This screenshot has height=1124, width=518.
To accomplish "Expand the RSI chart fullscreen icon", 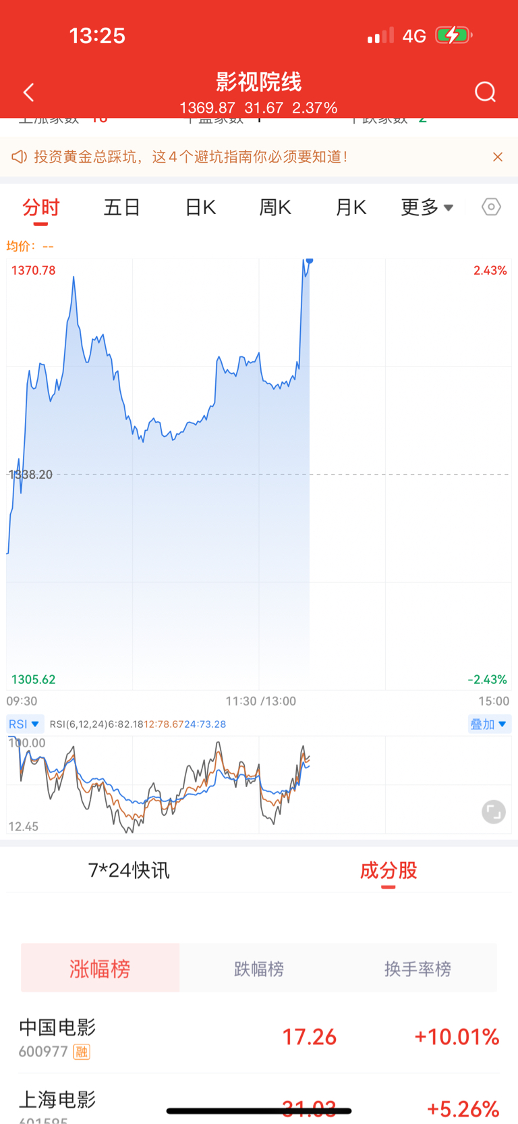I will (x=493, y=811).
